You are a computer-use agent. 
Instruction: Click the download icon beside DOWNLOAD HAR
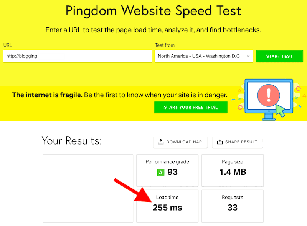click(161, 142)
